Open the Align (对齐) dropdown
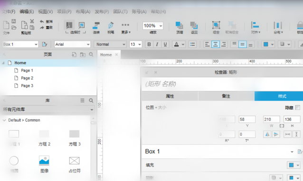 (x=256, y=27)
